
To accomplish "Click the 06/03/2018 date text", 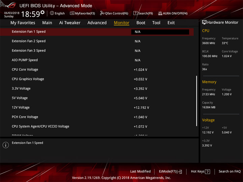I will point(12,13).
